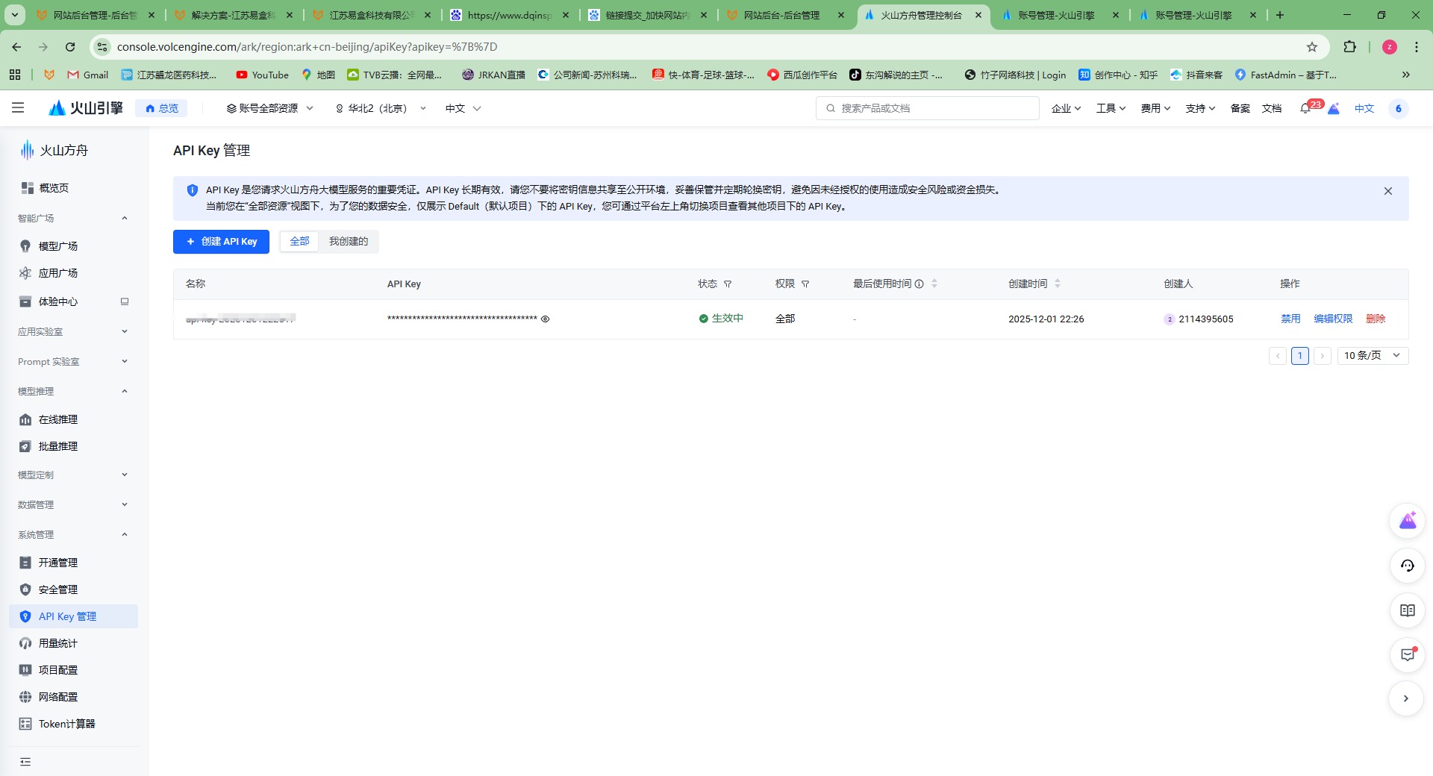Open 用量统计 in system management
This screenshot has height=776, width=1433.
point(57,642)
